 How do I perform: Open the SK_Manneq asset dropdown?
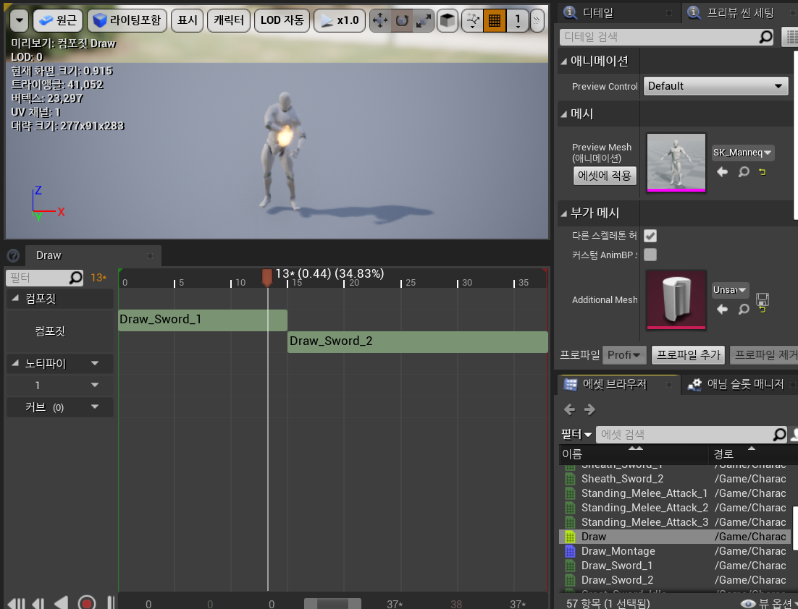pyautogui.click(x=742, y=153)
